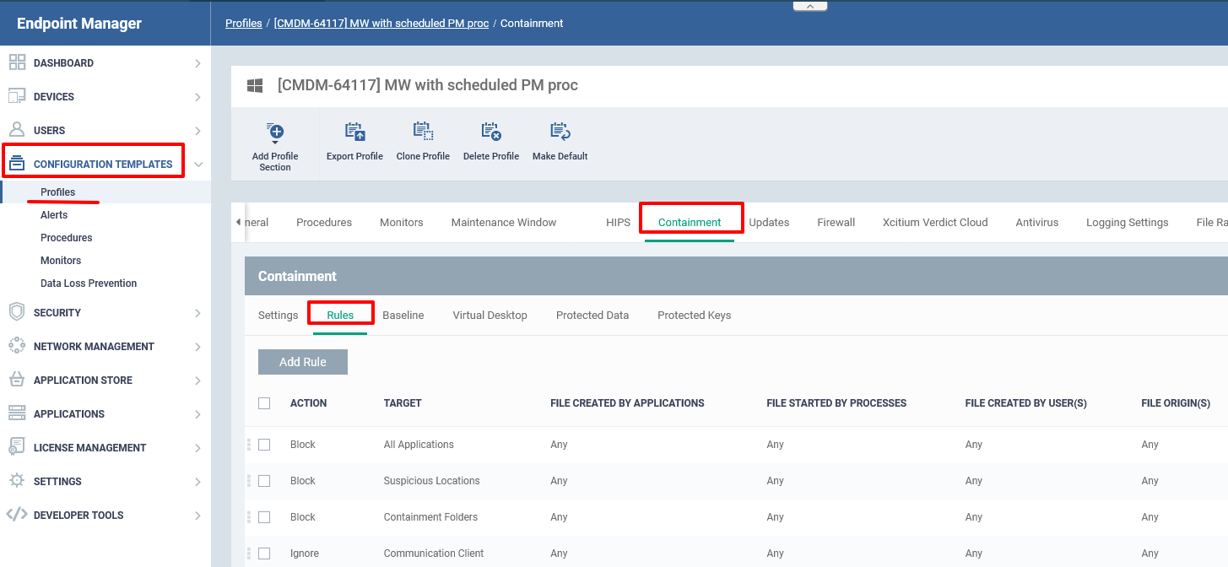Switch to the Antivirus tab
1228x567 pixels.
(x=1037, y=223)
